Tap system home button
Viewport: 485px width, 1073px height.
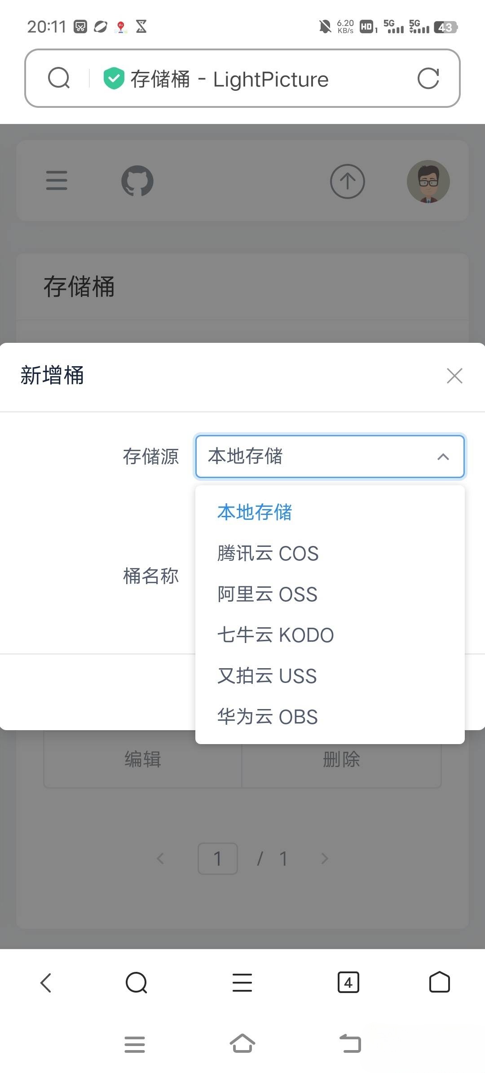[242, 1043]
